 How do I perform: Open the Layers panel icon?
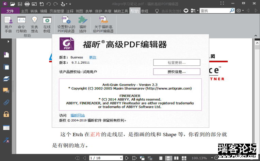(6, 79)
